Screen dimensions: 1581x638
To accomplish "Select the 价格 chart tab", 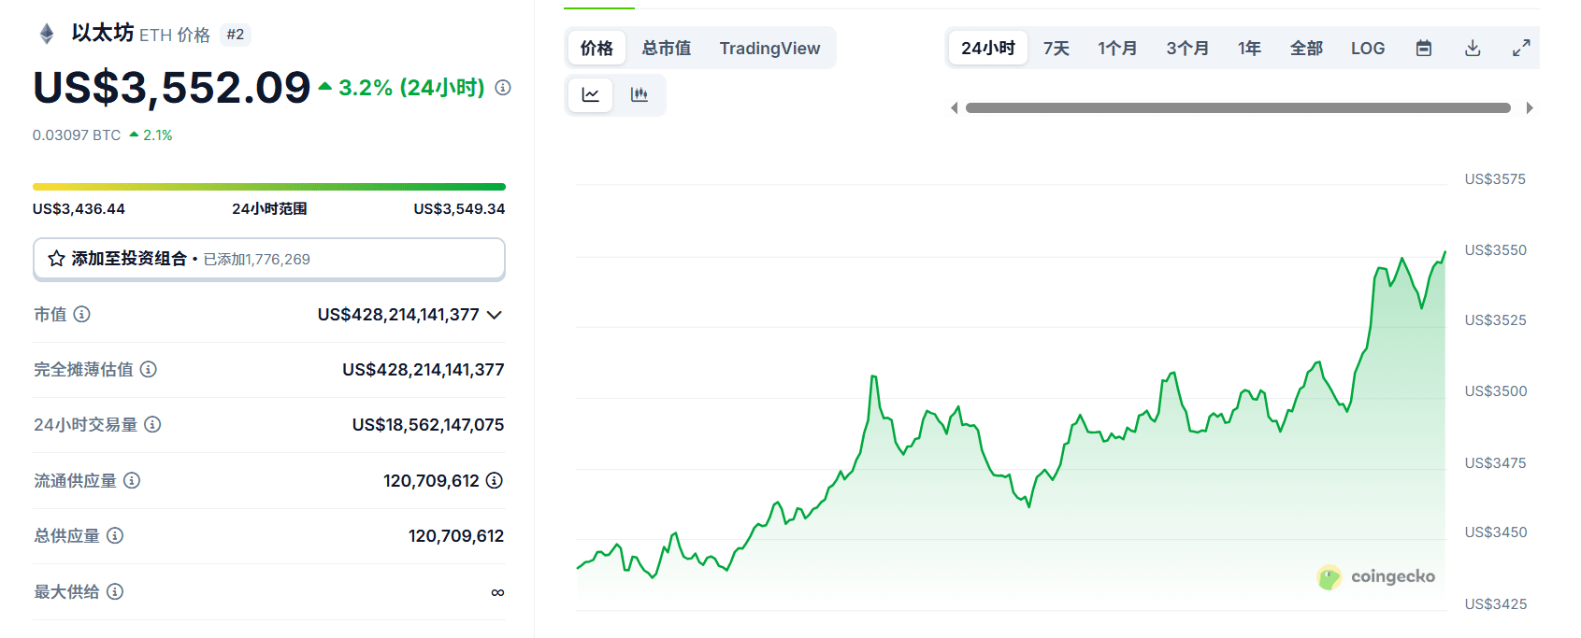I will coord(596,48).
